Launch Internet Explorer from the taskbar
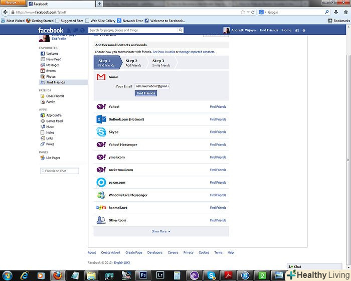Image resolution: width=351 pixels, height=281 pixels. click(x=24, y=275)
